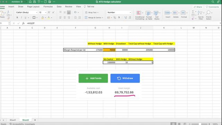This screenshot has width=222, height=125.
Task: Decrease font size
Action: coord(53,12)
